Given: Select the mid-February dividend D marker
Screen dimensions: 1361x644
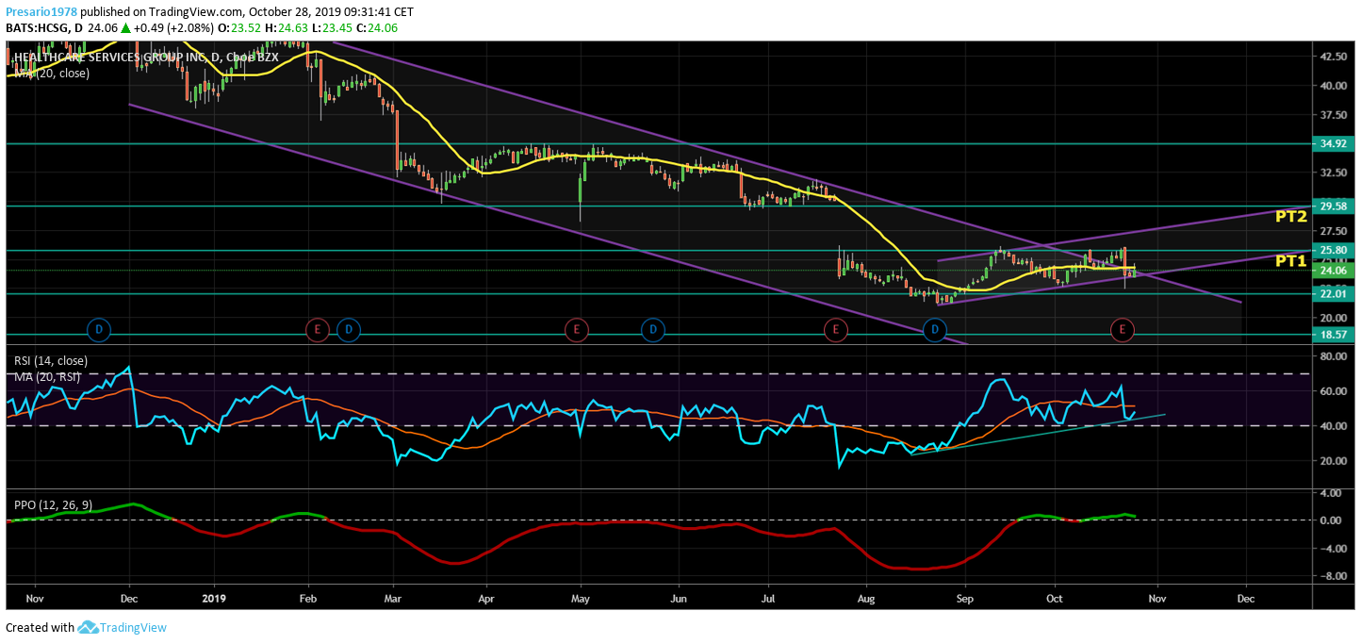Looking at the screenshot, I should (x=348, y=329).
